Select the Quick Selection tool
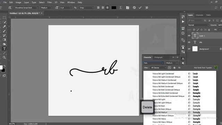 click(x=4, y=22)
